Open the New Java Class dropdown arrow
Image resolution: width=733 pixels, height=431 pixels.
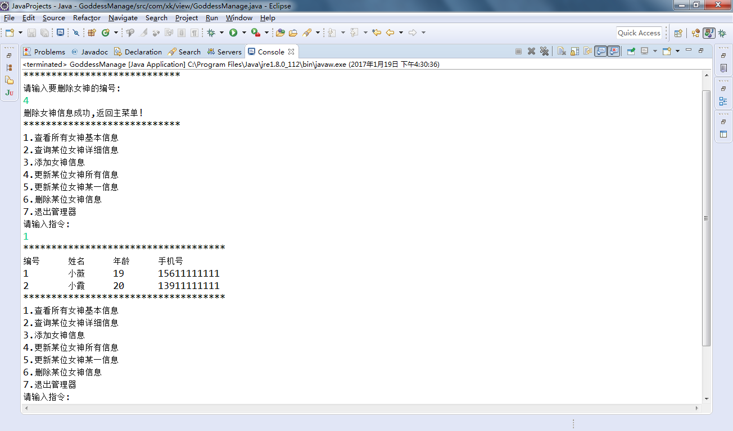116,33
